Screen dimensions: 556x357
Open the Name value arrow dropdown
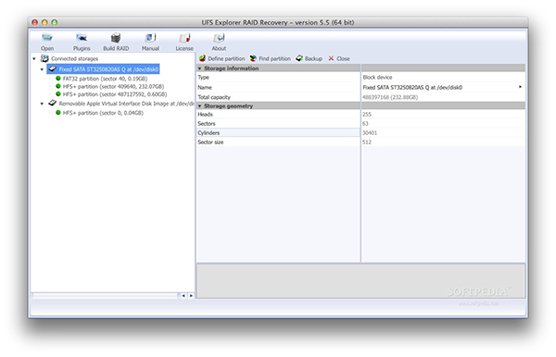[x=520, y=87]
